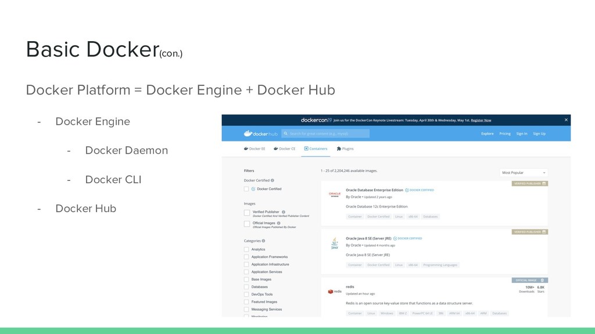
Task: Tick the Application Frameworks checkbox
Action: [x=246, y=257]
